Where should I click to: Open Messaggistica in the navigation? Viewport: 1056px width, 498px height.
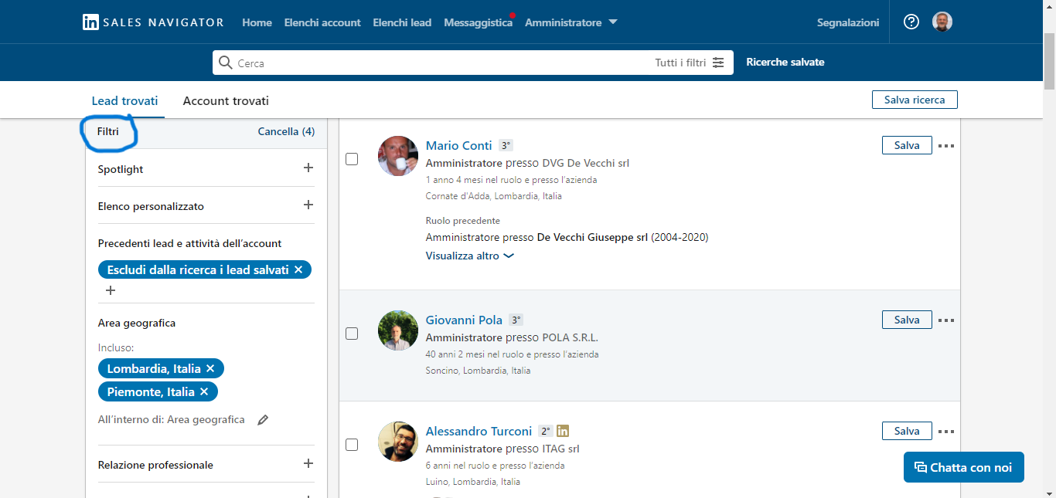click(478, 22)
